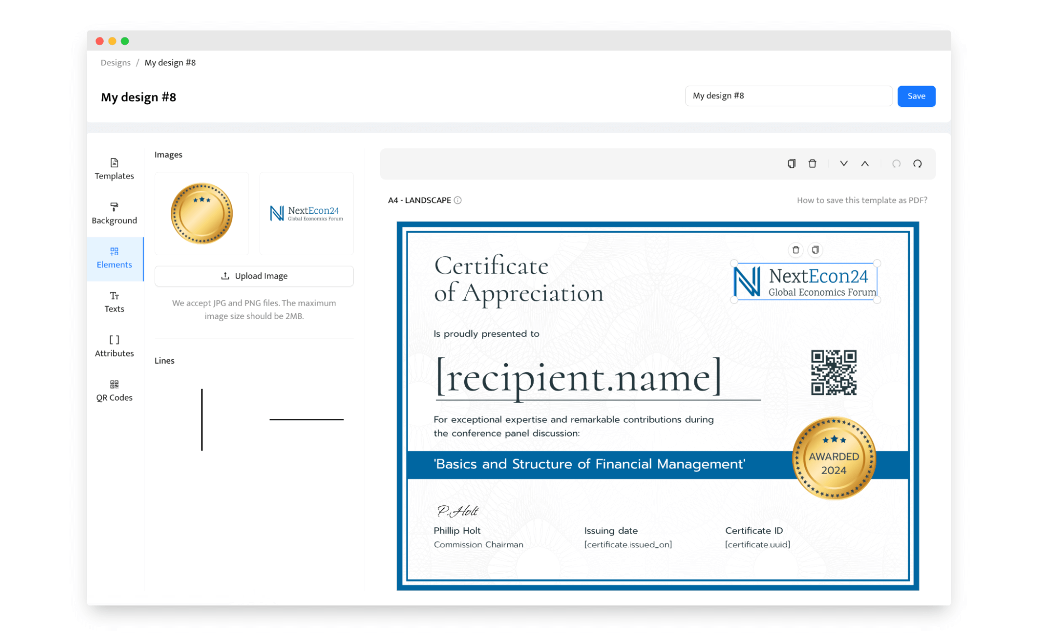The image size is (1038, 636).
Task: Click the duplicate icon in the top toolbar
Action: tap(791, 163)
